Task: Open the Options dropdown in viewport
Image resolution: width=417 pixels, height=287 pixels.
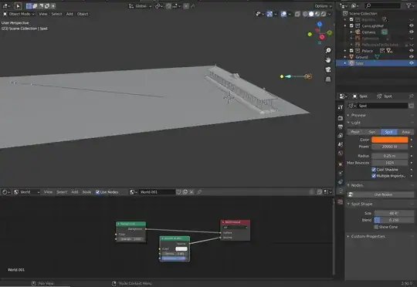Action: tap(323, 6)
